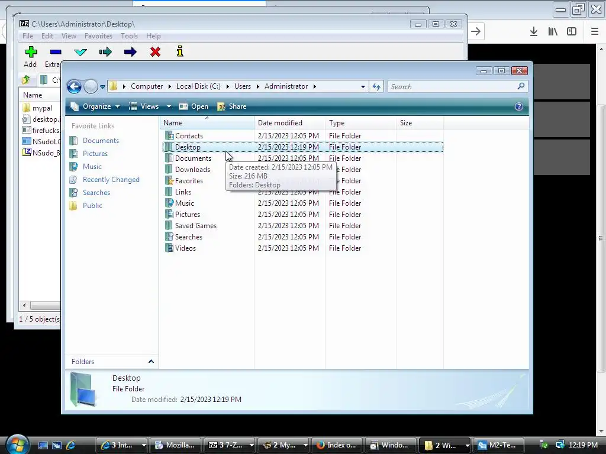Sort by the Name column header
This screenshot has width=606, height=454.
tap(207, 123)
